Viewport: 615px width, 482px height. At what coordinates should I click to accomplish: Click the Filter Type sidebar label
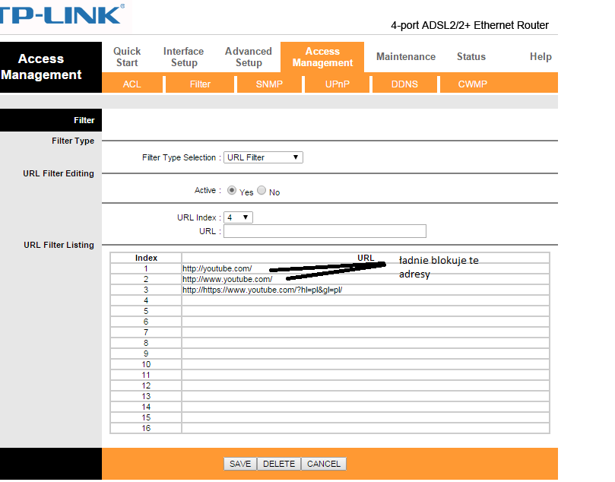[73, 141]
